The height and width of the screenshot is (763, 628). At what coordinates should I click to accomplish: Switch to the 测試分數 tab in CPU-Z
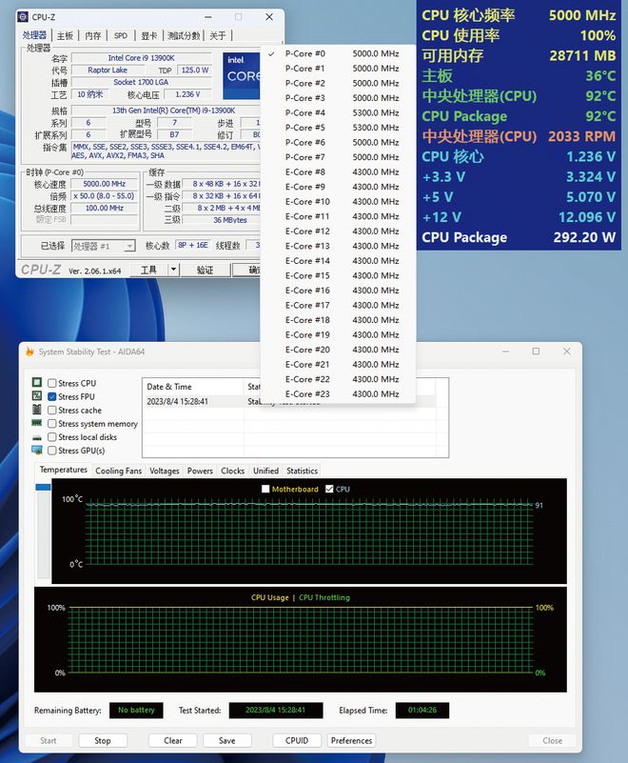pos(184,35)
